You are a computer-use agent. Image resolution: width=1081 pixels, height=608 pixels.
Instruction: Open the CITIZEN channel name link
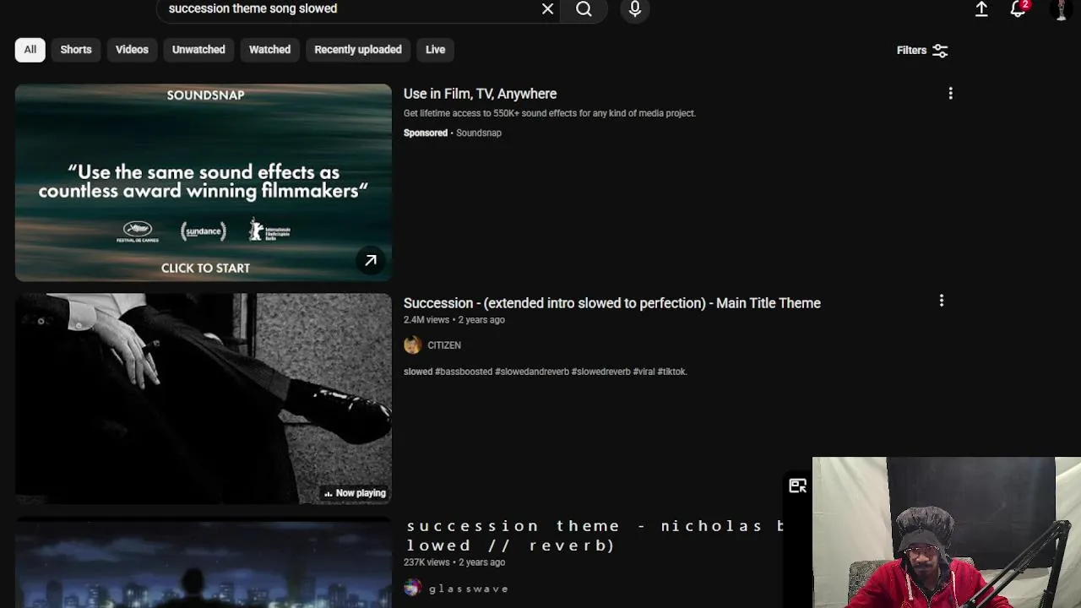click(x=444, y=345)
